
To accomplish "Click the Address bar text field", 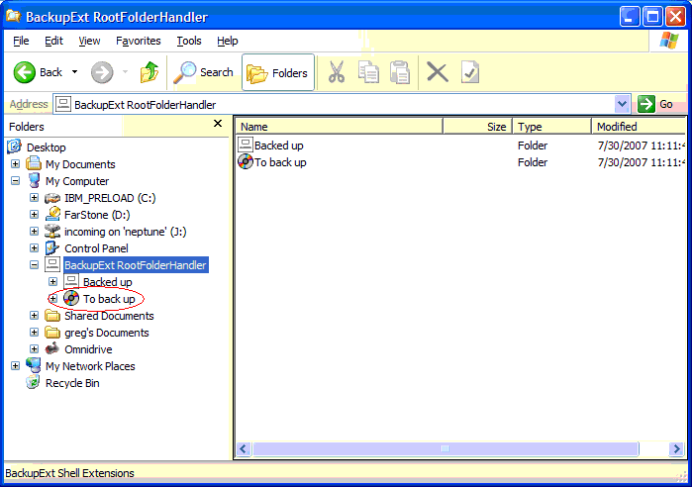I will [x=335, y=105].
